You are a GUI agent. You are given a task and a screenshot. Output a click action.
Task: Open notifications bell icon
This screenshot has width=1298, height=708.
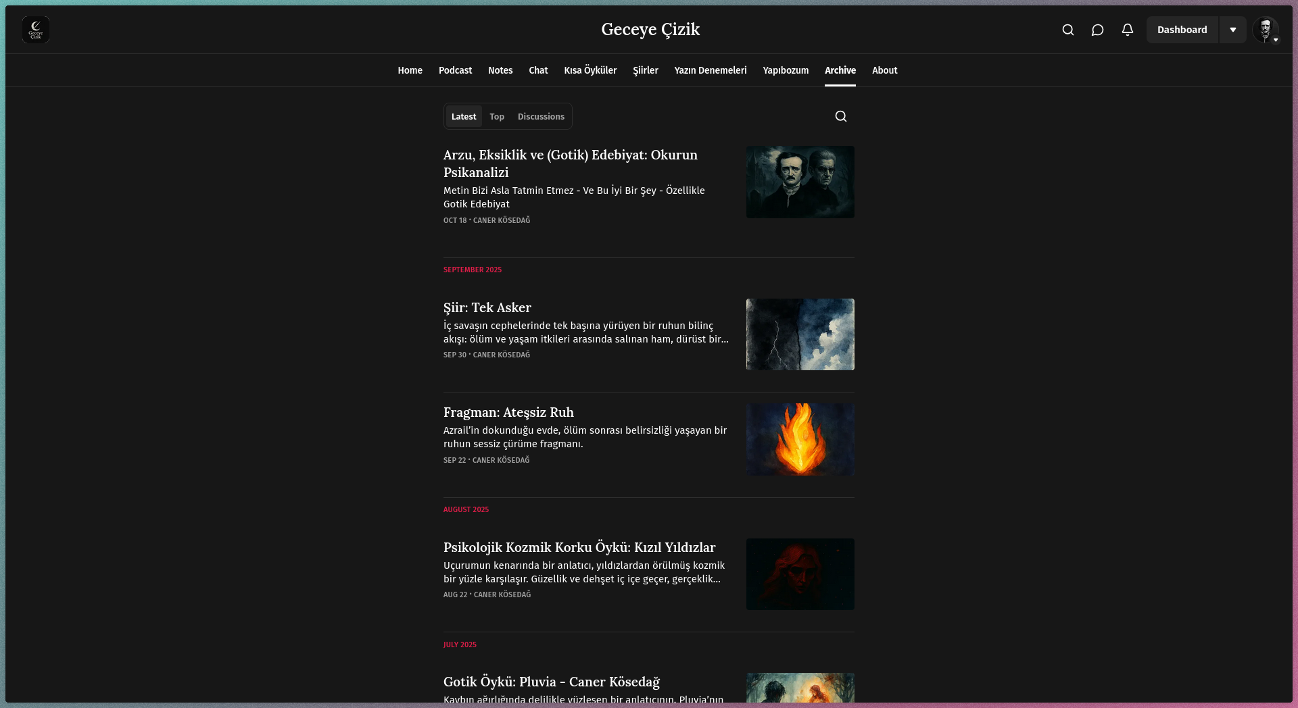click(x=1128, y=30)
